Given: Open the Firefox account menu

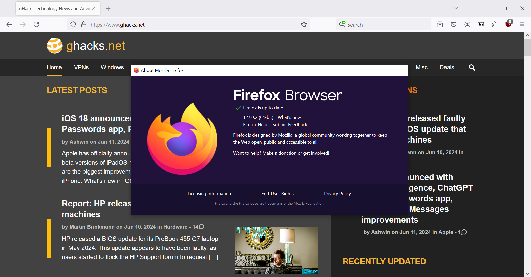Looking at the screenshot, I should (467, 24).
